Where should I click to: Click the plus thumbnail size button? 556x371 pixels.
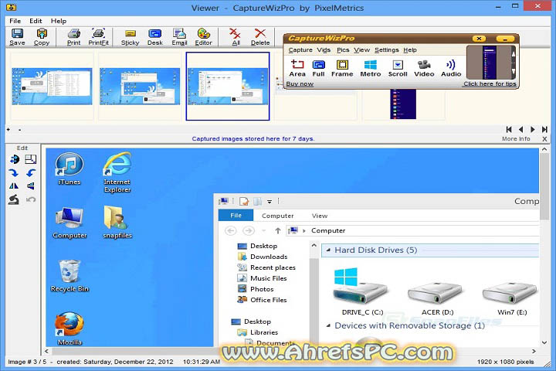tap(8, 130)
